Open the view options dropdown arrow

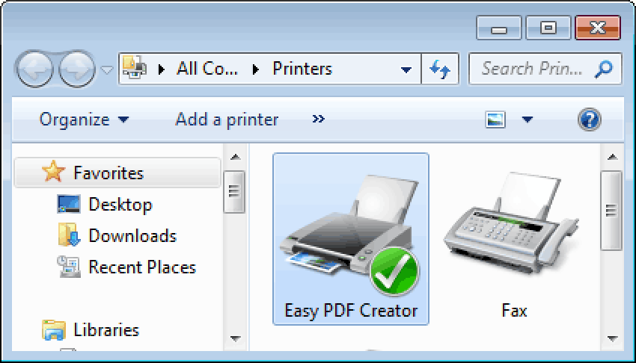[x=527, y=120]
